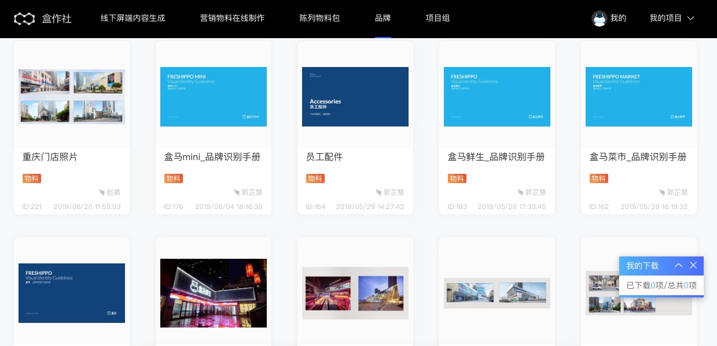
Task: Click the 盒作社 logo icon
Action: pos(24,18)
